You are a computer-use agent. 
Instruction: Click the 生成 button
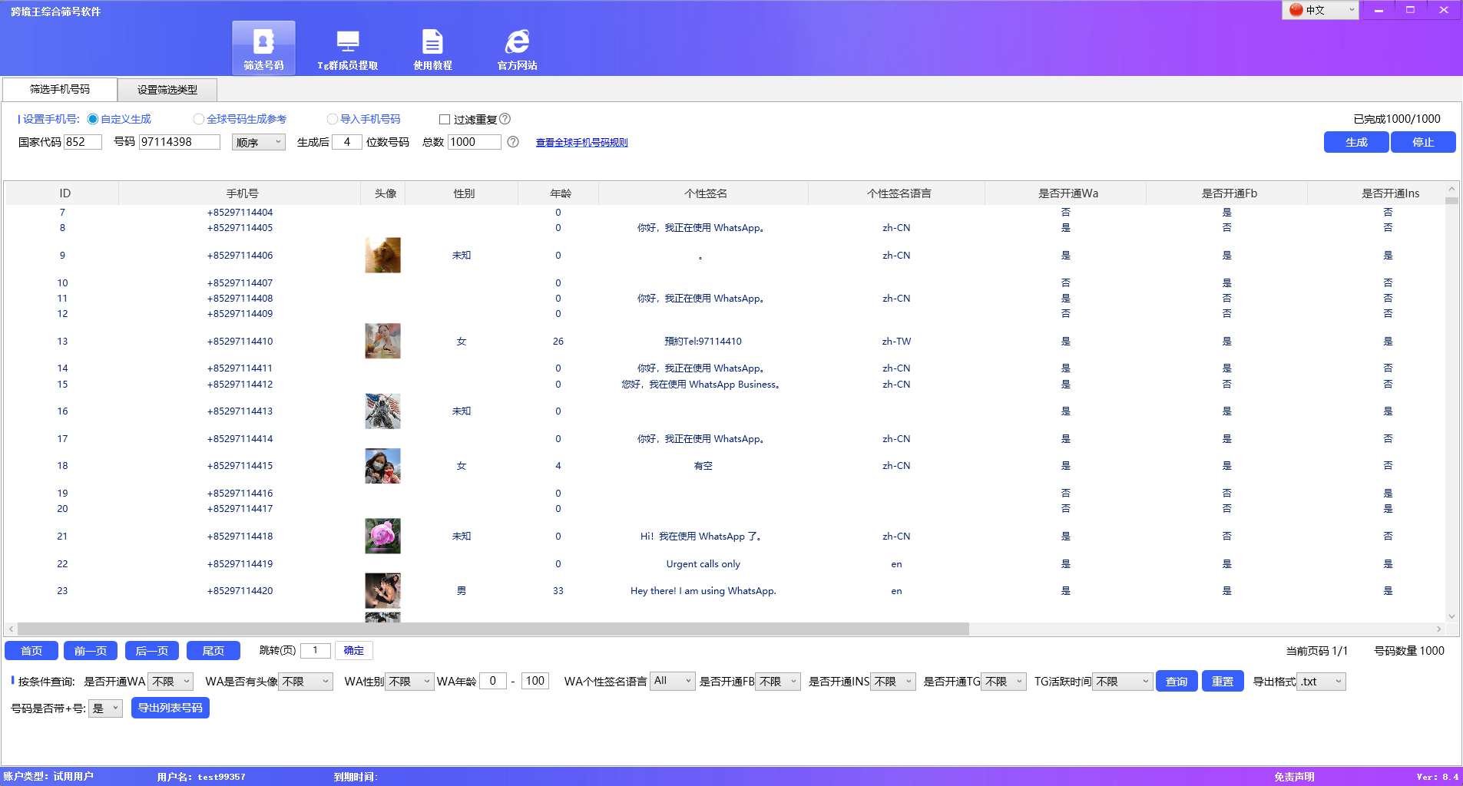coord(1355,142)
